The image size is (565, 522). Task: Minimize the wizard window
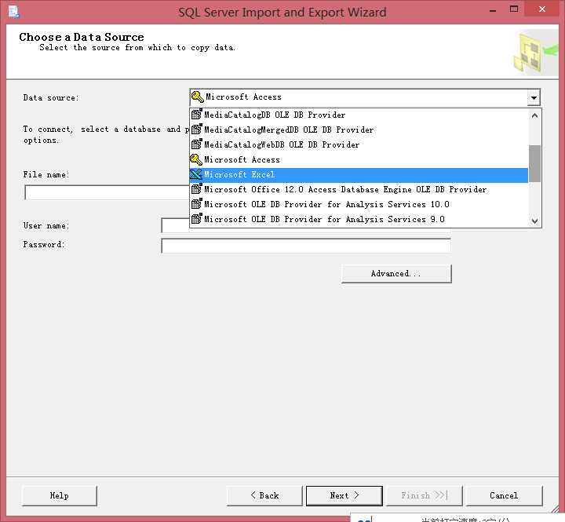point(493,10)
